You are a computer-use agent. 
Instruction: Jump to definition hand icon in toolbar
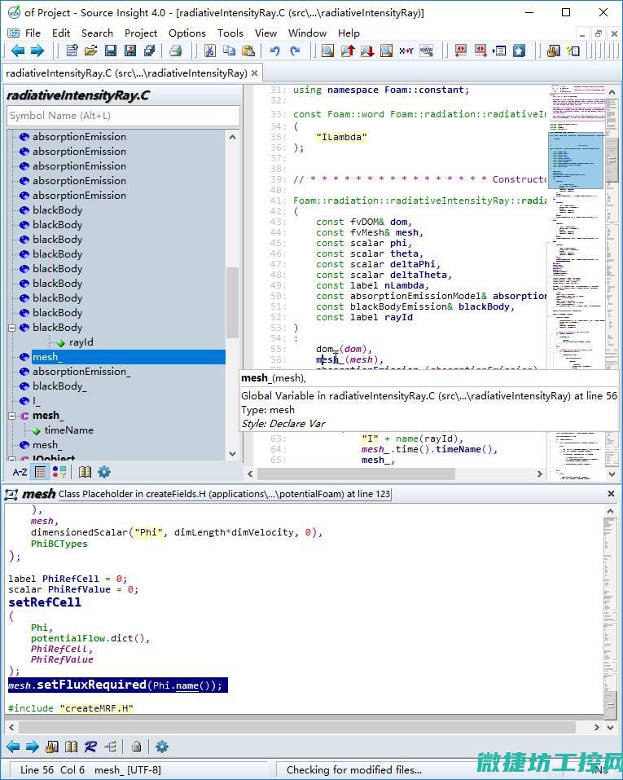pyautogui.click(x=553, y=51)
